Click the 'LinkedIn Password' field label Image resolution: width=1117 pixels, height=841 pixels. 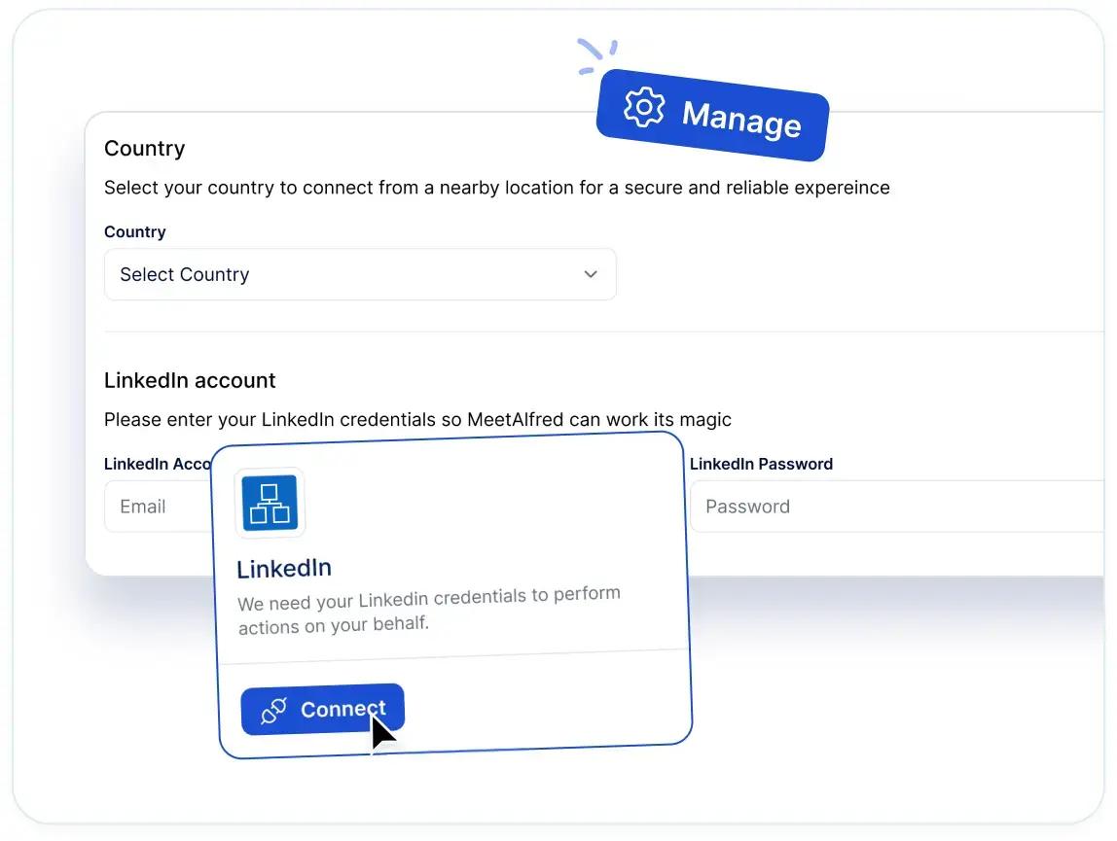761,464
